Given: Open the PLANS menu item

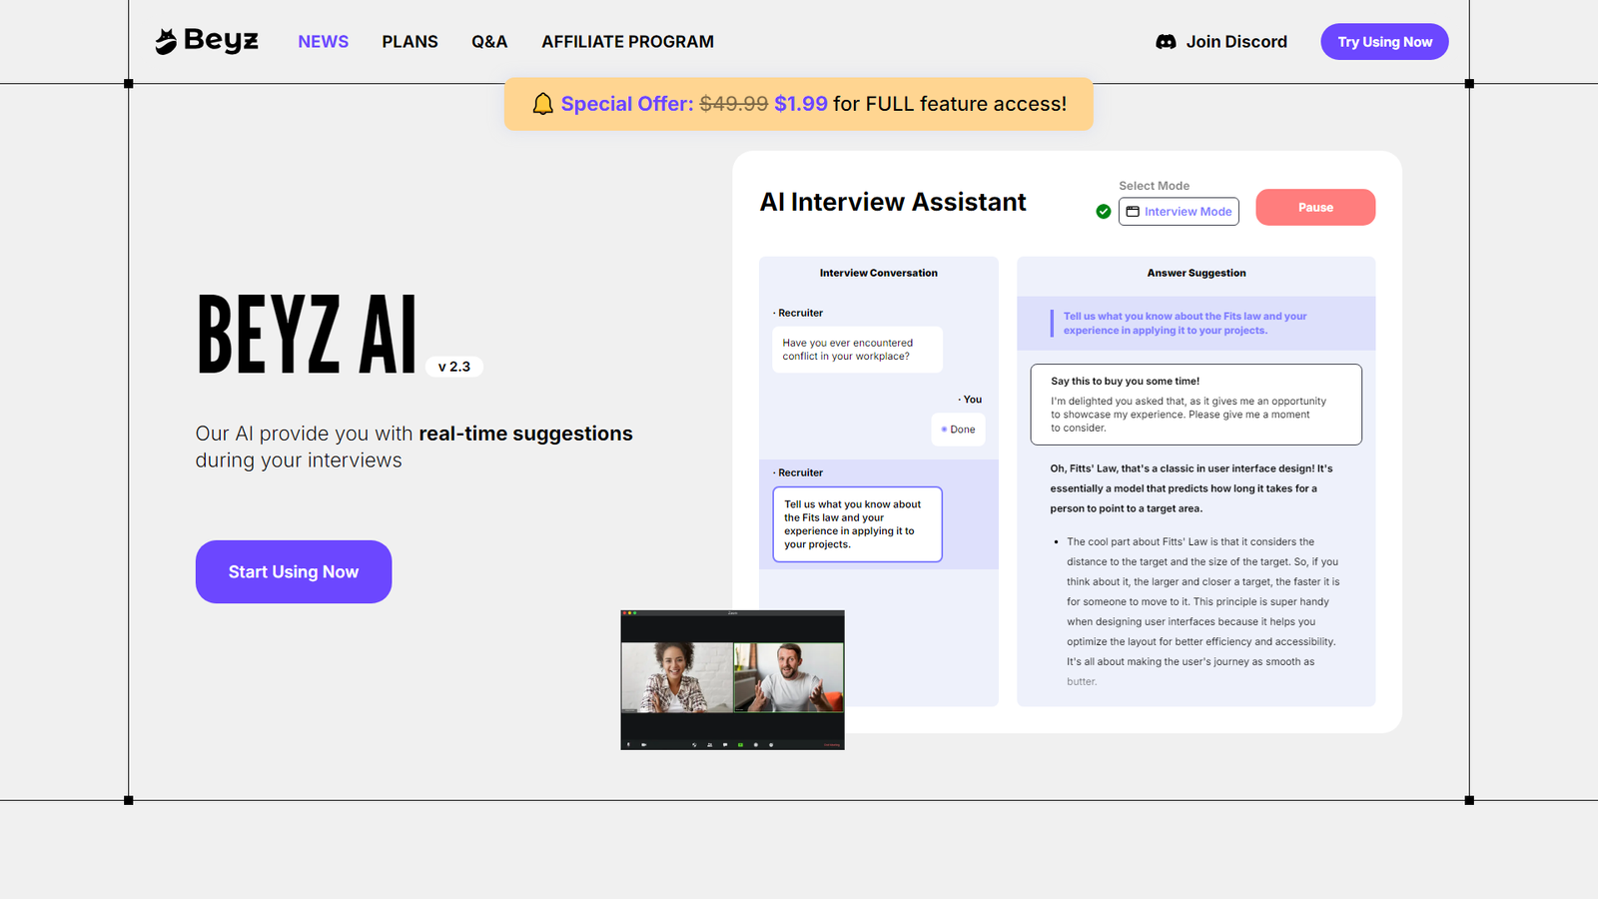Looking at the screenshot, I should (409, 42).
